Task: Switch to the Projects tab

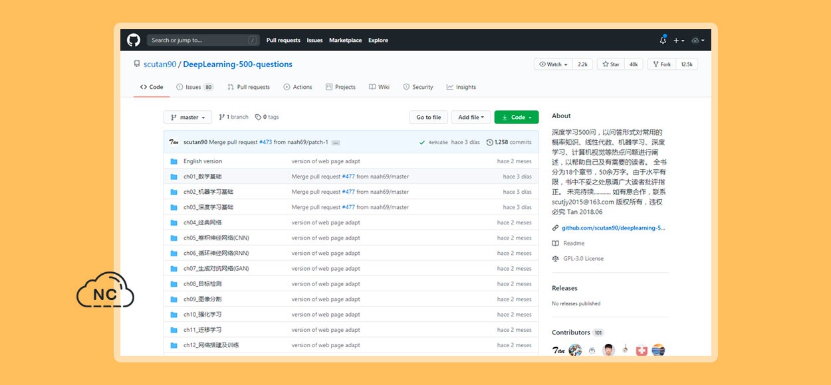Action: coord(340,87)
